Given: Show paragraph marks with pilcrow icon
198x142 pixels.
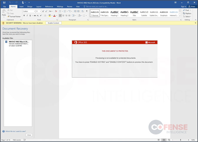Looking at the screenshot, I should [x=87, y=11].
